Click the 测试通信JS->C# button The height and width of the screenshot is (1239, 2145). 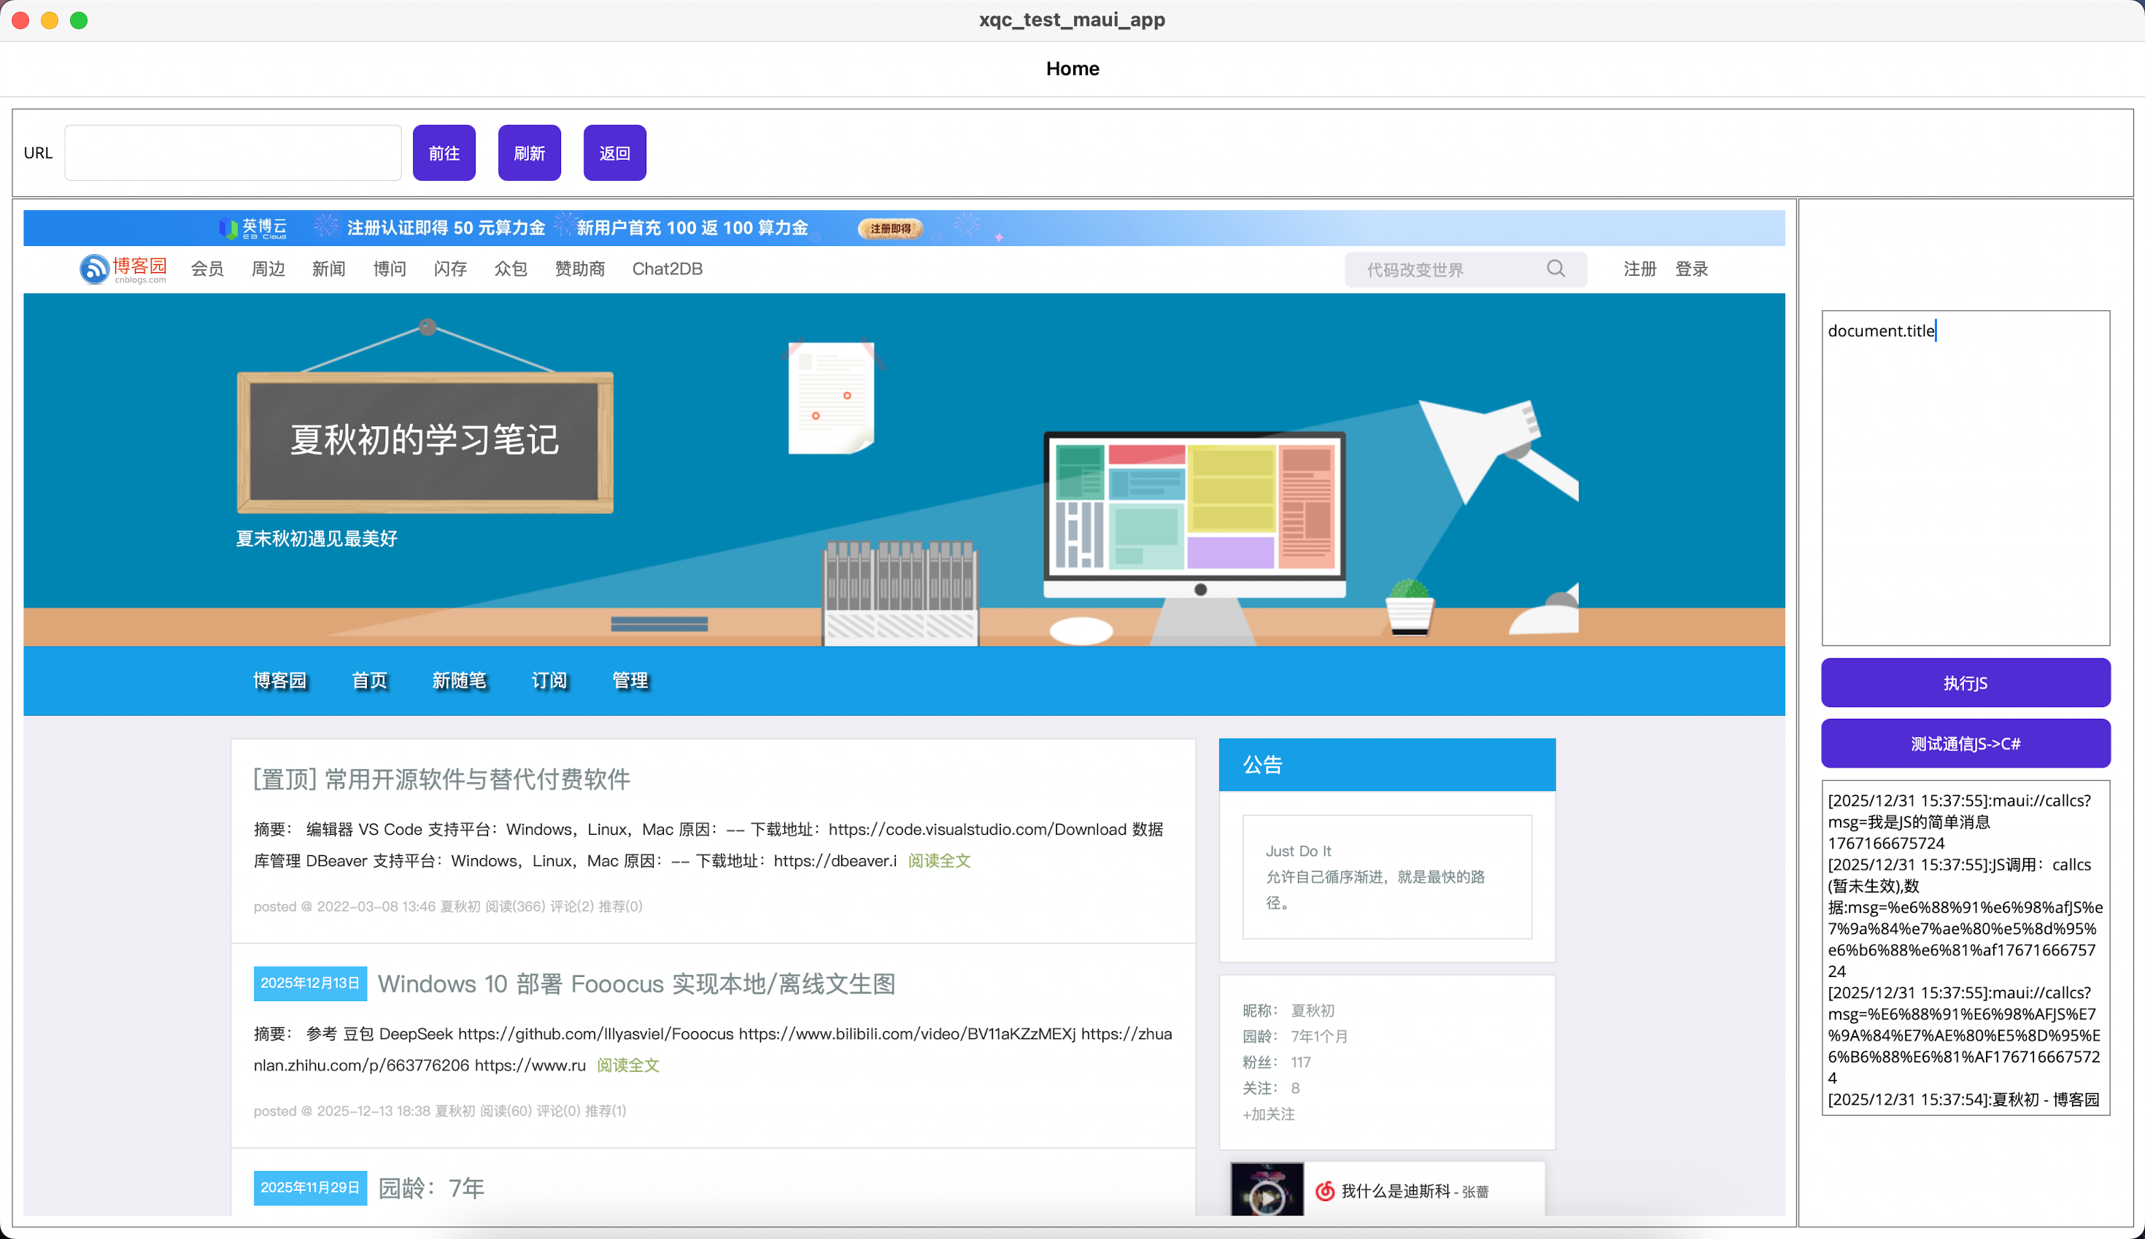click(x=1965, y=743)
